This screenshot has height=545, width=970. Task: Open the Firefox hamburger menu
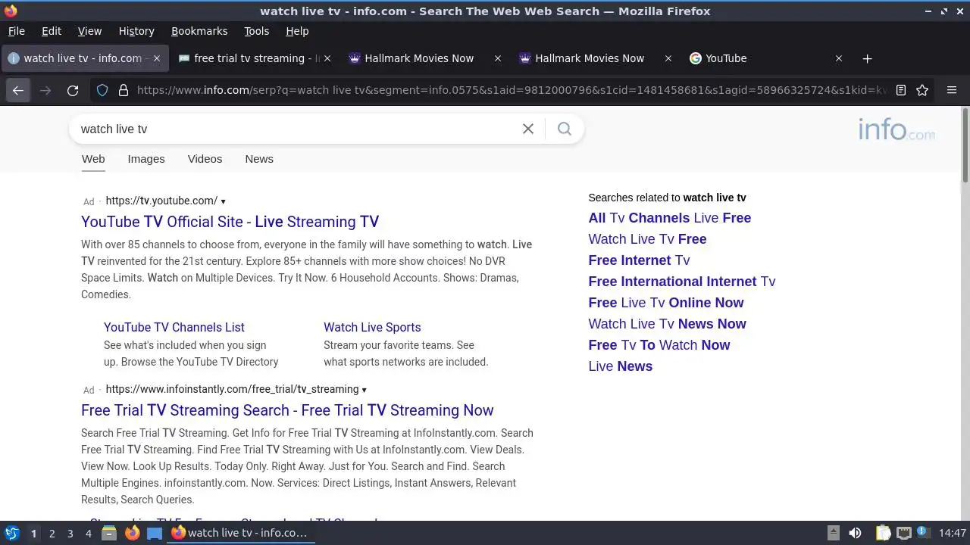952,90
